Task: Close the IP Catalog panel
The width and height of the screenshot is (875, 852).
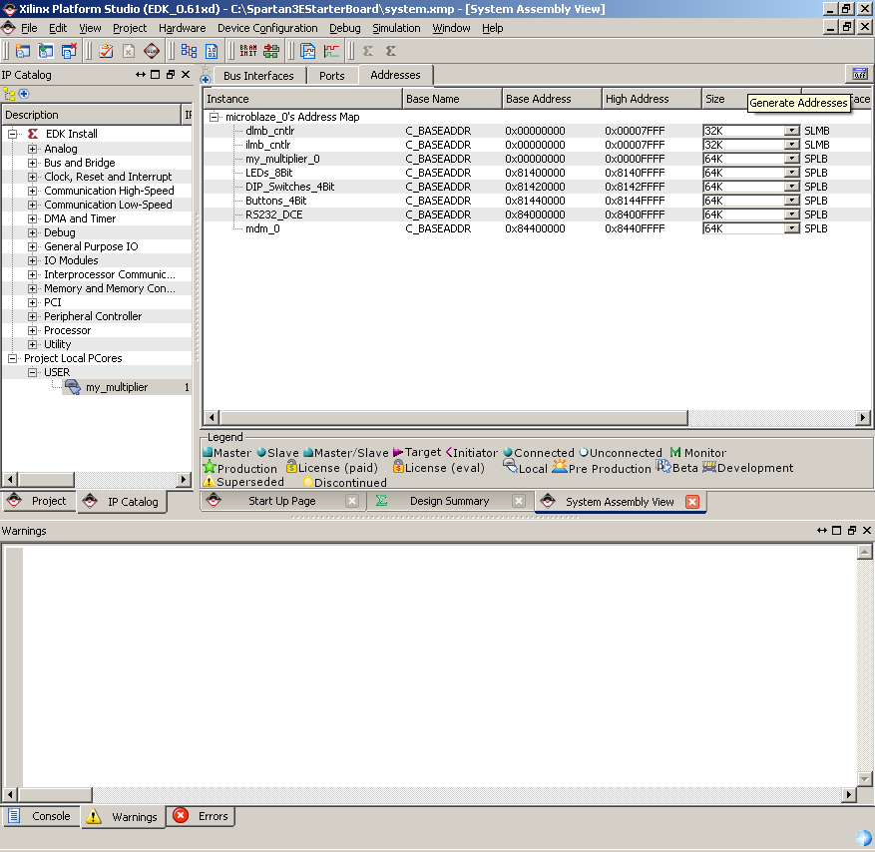Action: [x=186, y=74]
